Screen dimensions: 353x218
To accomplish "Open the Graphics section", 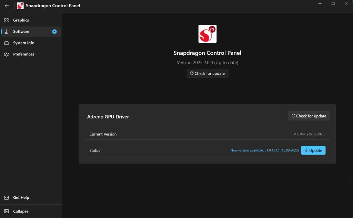I will tap(21, 20).
